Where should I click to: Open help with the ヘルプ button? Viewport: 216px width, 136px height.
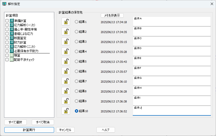(x=106, y=130)
